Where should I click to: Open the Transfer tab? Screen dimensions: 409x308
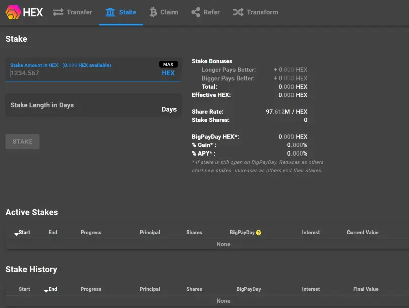tap(73, 12)
